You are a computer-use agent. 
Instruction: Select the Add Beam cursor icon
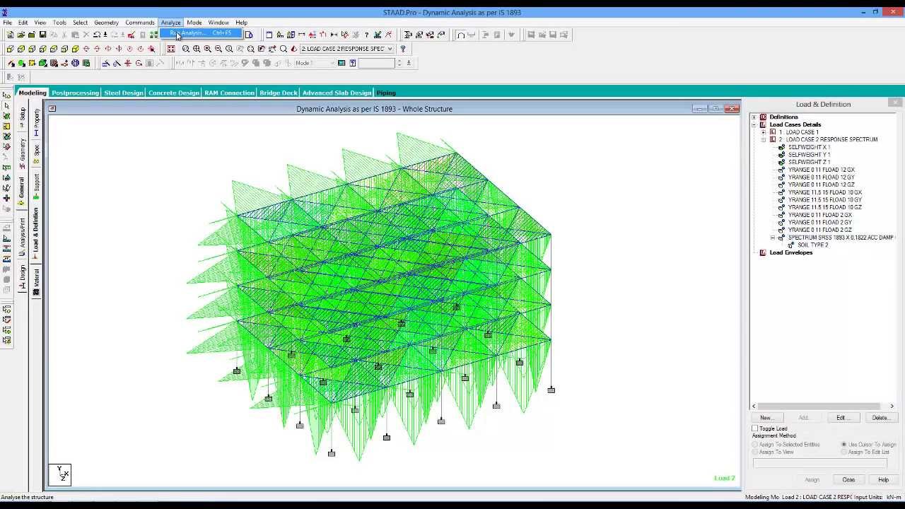tap(10, 63)
